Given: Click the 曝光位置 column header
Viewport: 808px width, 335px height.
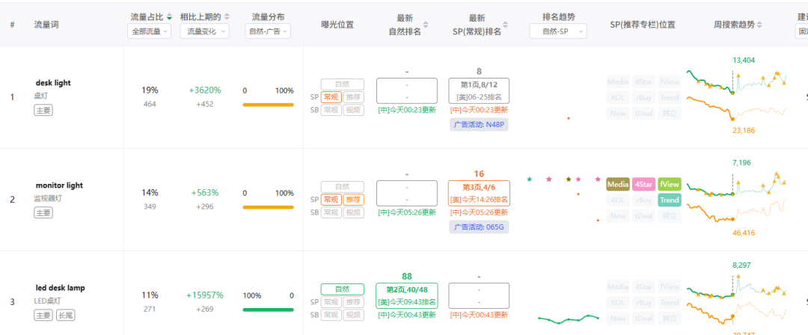Looking at the screenshot, I should click(x=337, y=24).
